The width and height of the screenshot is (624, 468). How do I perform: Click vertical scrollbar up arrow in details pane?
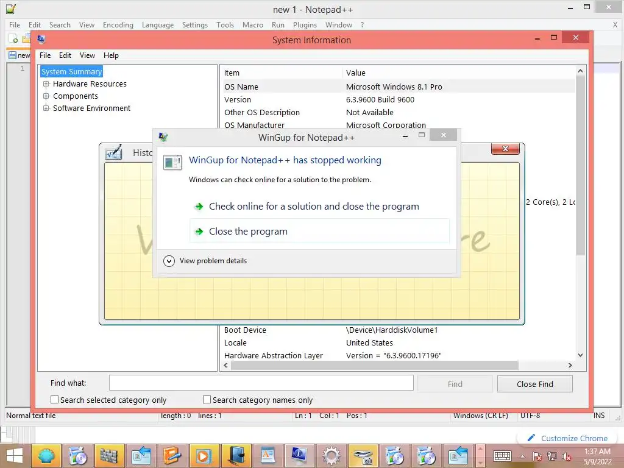[580, 71]
